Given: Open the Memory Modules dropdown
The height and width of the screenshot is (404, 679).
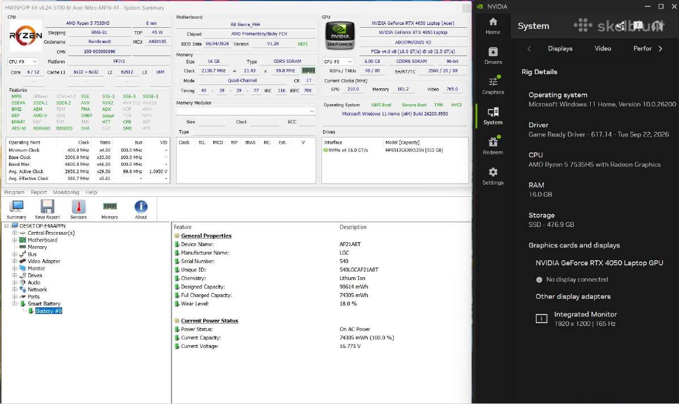Looking at the screenshot, I should (246, 111).
